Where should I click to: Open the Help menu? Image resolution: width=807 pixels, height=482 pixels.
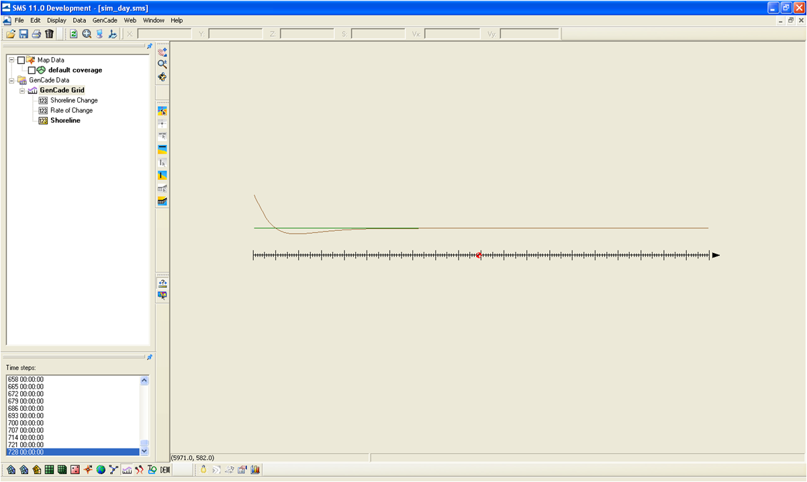[x=177, y=20]
